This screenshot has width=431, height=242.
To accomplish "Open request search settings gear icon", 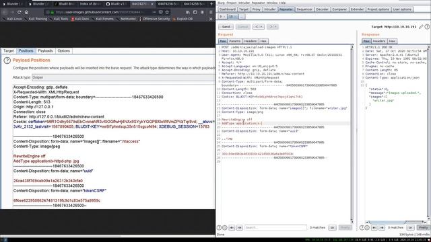I will (224, 227).
